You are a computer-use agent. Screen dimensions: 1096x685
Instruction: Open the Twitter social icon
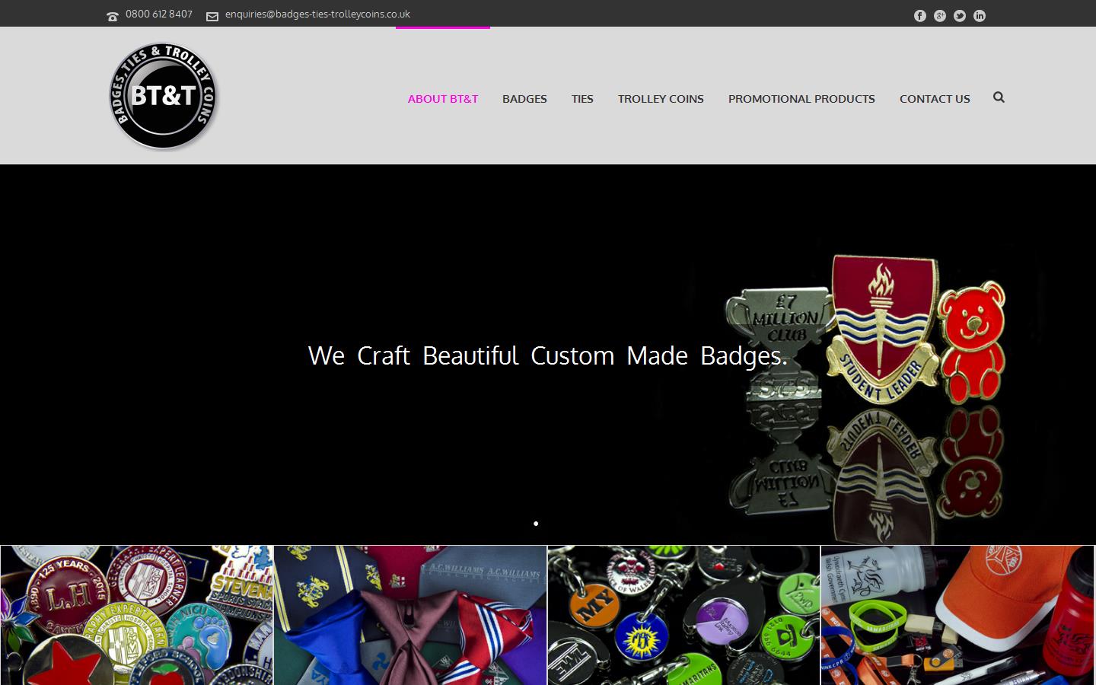coord(960,16)
